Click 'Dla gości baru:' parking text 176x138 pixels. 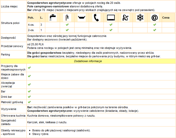pos(37,57)
